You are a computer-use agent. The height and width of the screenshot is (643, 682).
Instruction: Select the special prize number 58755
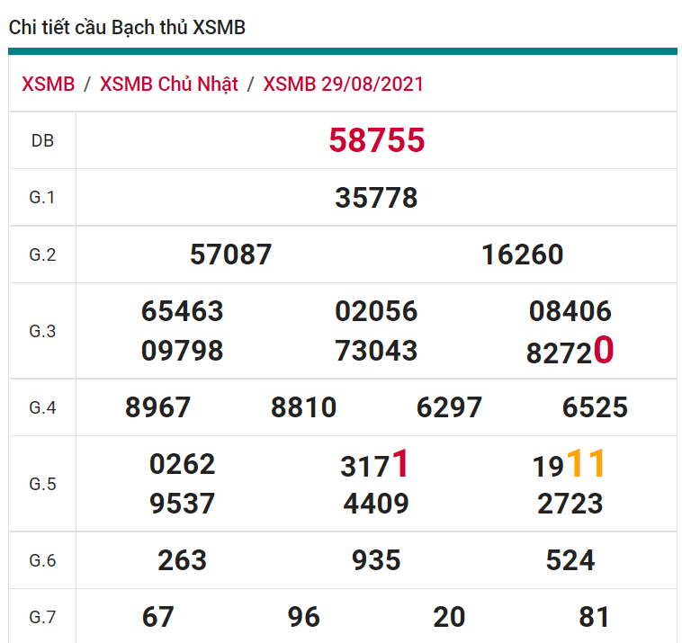coord(376,141)
